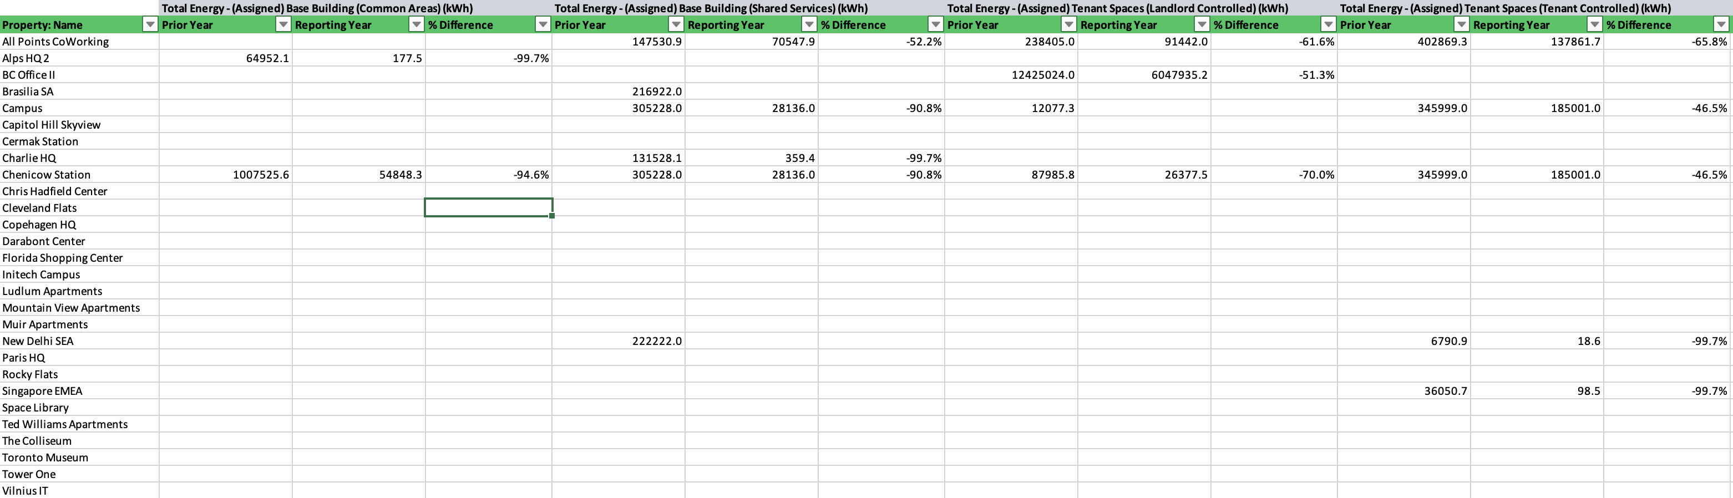Select the Ludlum Apartments cell
The height and width of the screenshot is (498, 1733).
pyautogui.click(x=79, y=291)
